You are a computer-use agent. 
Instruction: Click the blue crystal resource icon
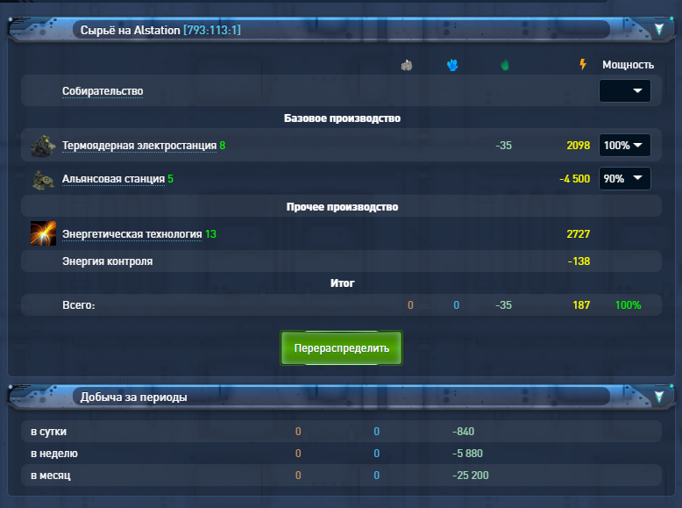pos(452,65)
